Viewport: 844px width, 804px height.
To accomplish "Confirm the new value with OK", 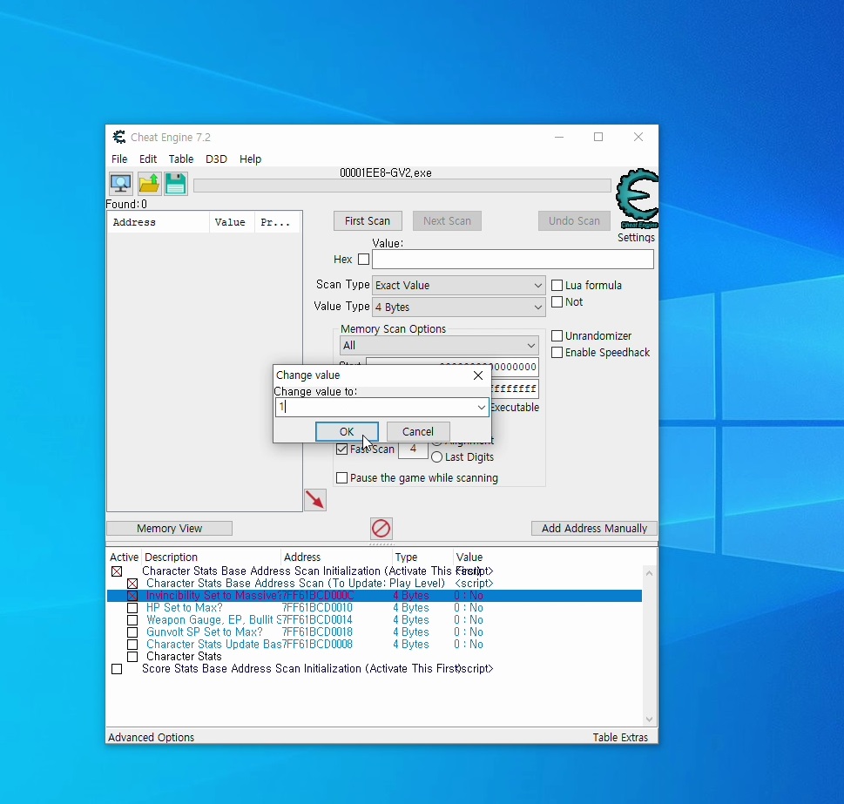I will [x=347, y=431].
